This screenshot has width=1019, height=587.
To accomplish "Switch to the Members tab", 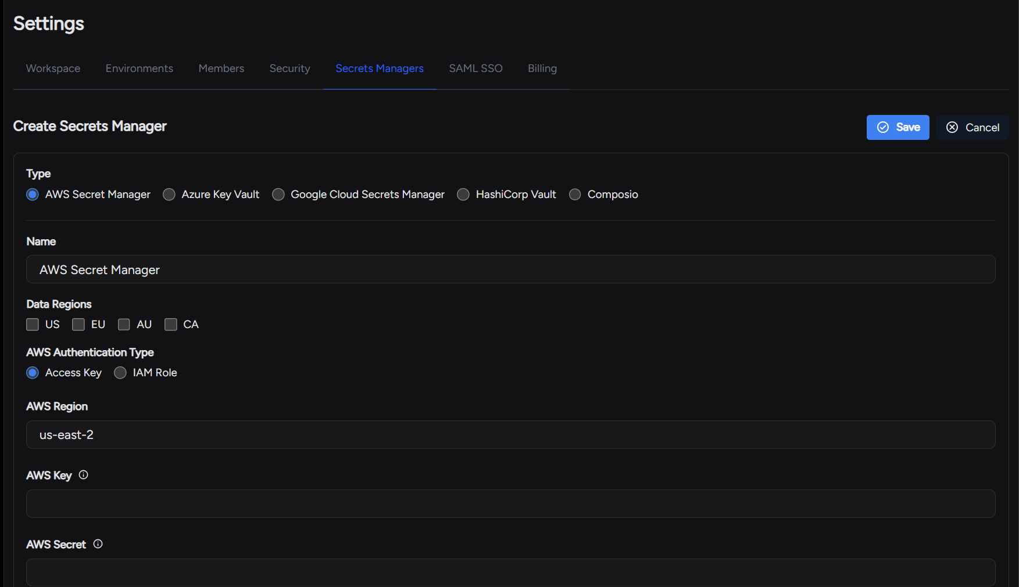I will pos(221,69).
